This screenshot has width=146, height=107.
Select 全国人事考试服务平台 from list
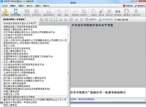14,51
